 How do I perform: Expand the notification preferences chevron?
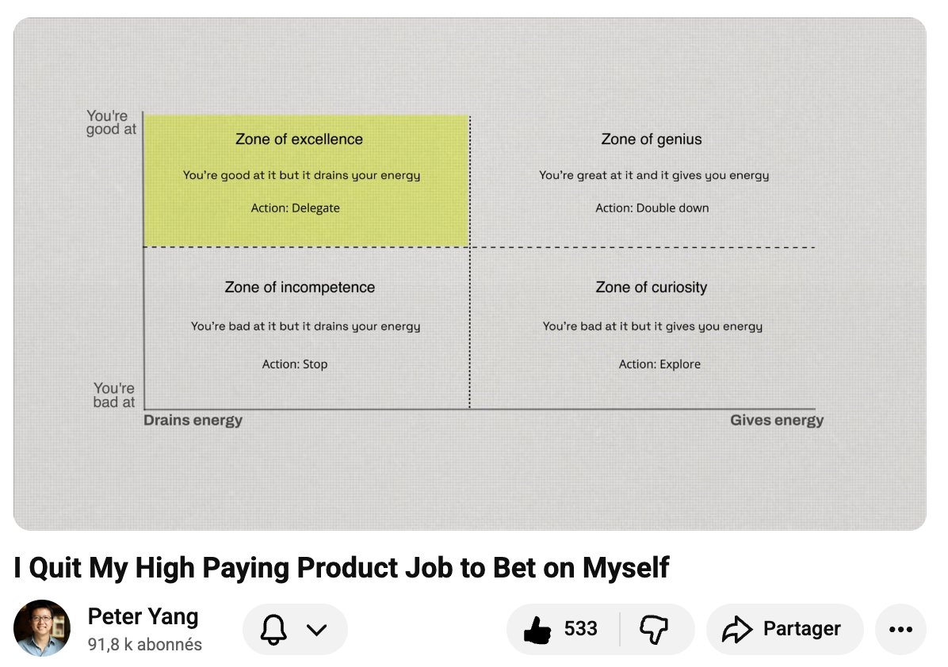pyautogui.click(x=317, y=630)
